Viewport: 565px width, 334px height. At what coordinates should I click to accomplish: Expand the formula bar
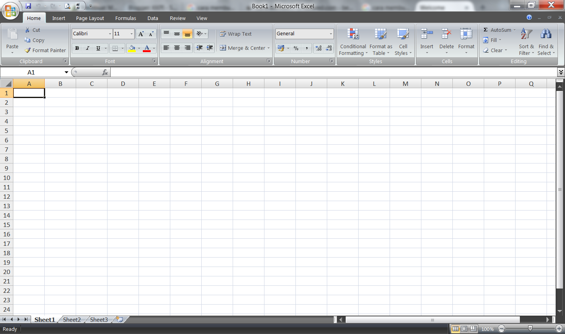561,72
